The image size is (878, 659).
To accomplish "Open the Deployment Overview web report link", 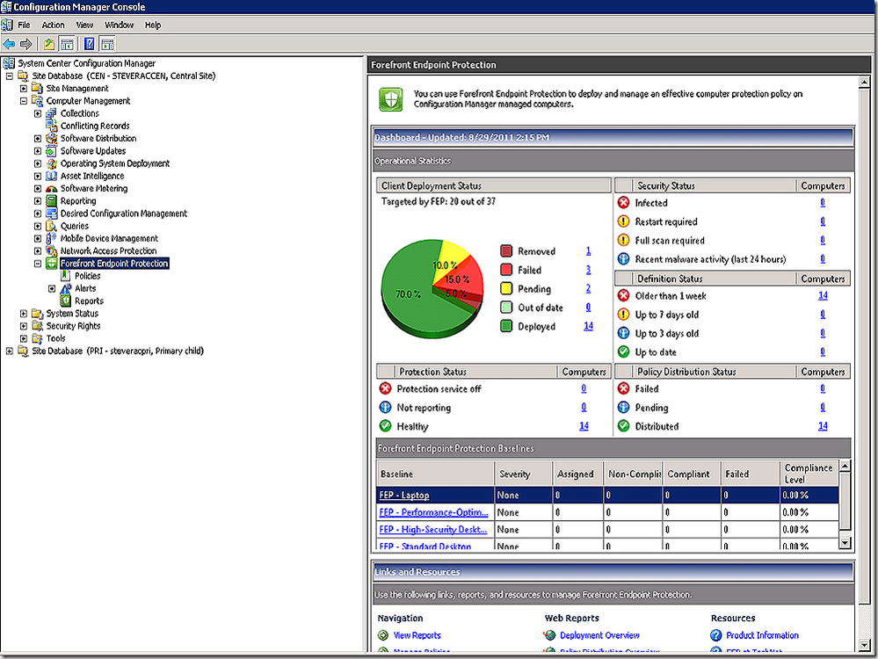I will click(x=599, y=635).
